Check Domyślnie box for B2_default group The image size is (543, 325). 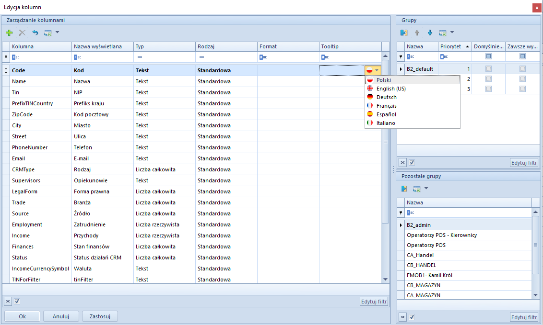tap(488, 69)
